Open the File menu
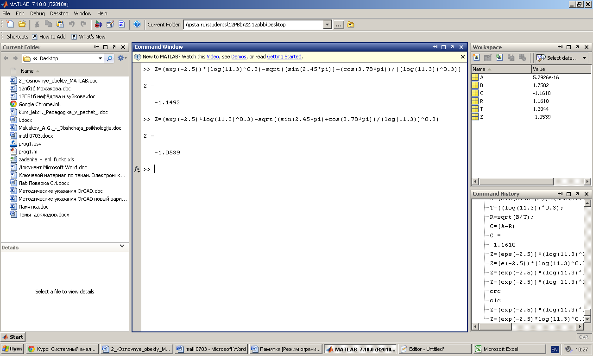 6,13
